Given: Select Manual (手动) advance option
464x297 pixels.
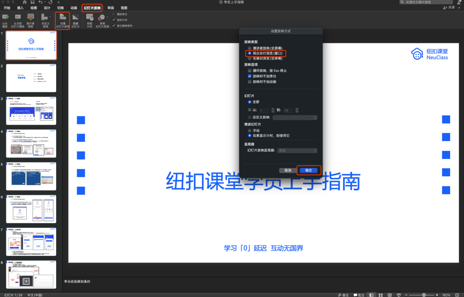Looking at the screenshot, I should (250, 131).
